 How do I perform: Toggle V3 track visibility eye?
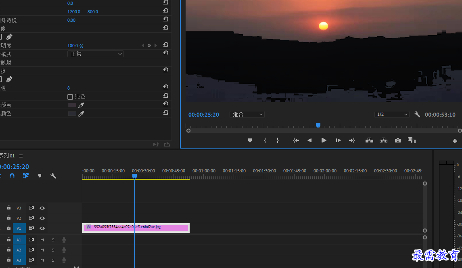point(42,208)
